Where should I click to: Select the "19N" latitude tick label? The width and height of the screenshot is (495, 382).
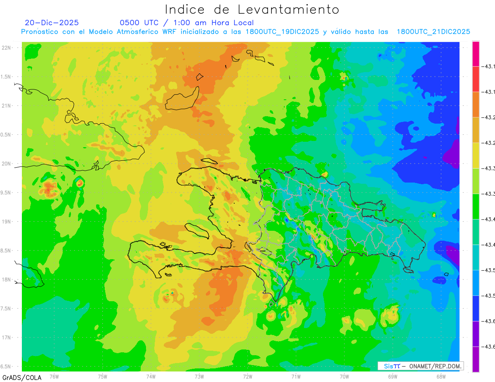tap(7, 222)
